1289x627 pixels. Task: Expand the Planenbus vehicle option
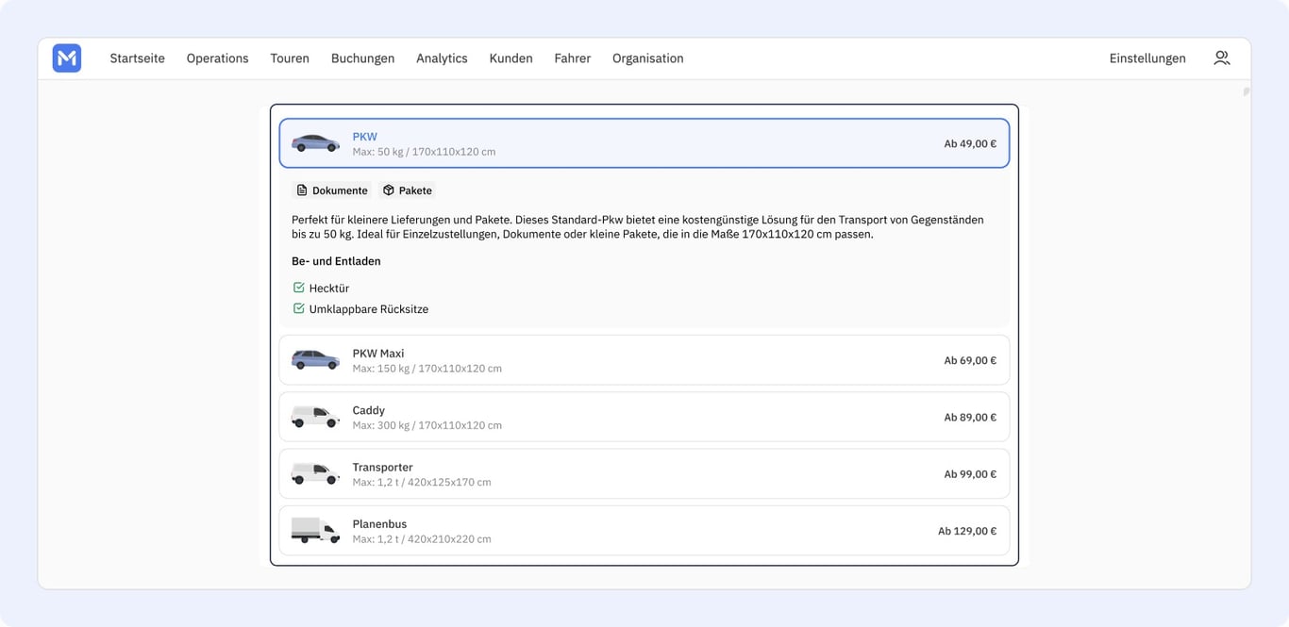[644, 530]
